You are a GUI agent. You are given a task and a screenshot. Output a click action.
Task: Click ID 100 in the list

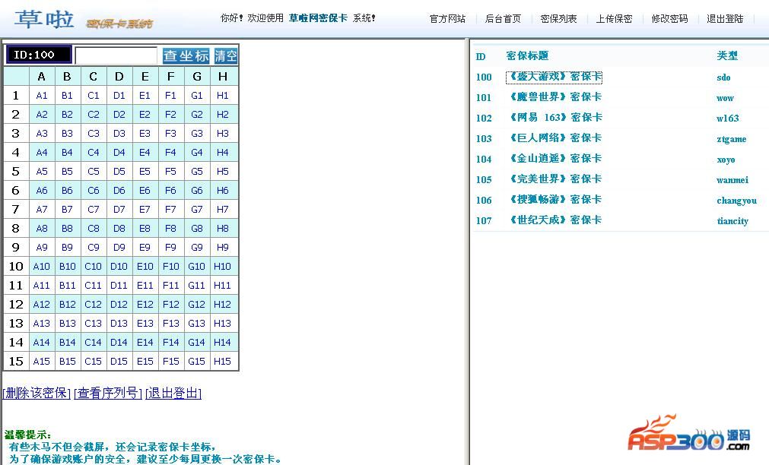[x=484, y=77]
